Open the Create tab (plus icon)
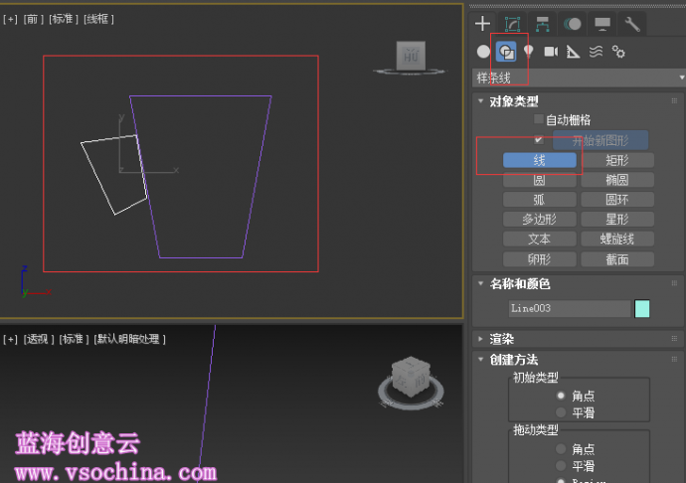This screenshot has width=686, height=483. [x=482, y=24]
